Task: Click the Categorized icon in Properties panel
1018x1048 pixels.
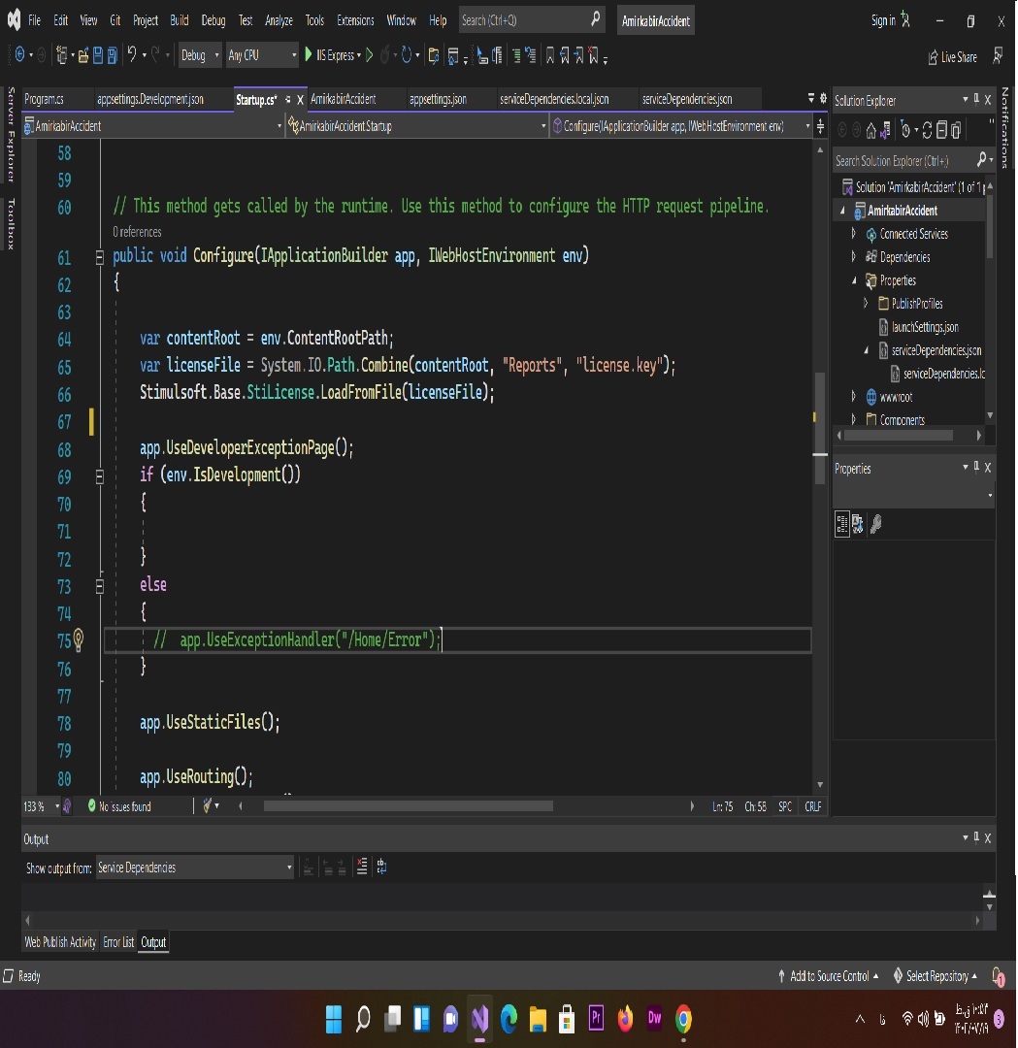Action: (842, 524)
